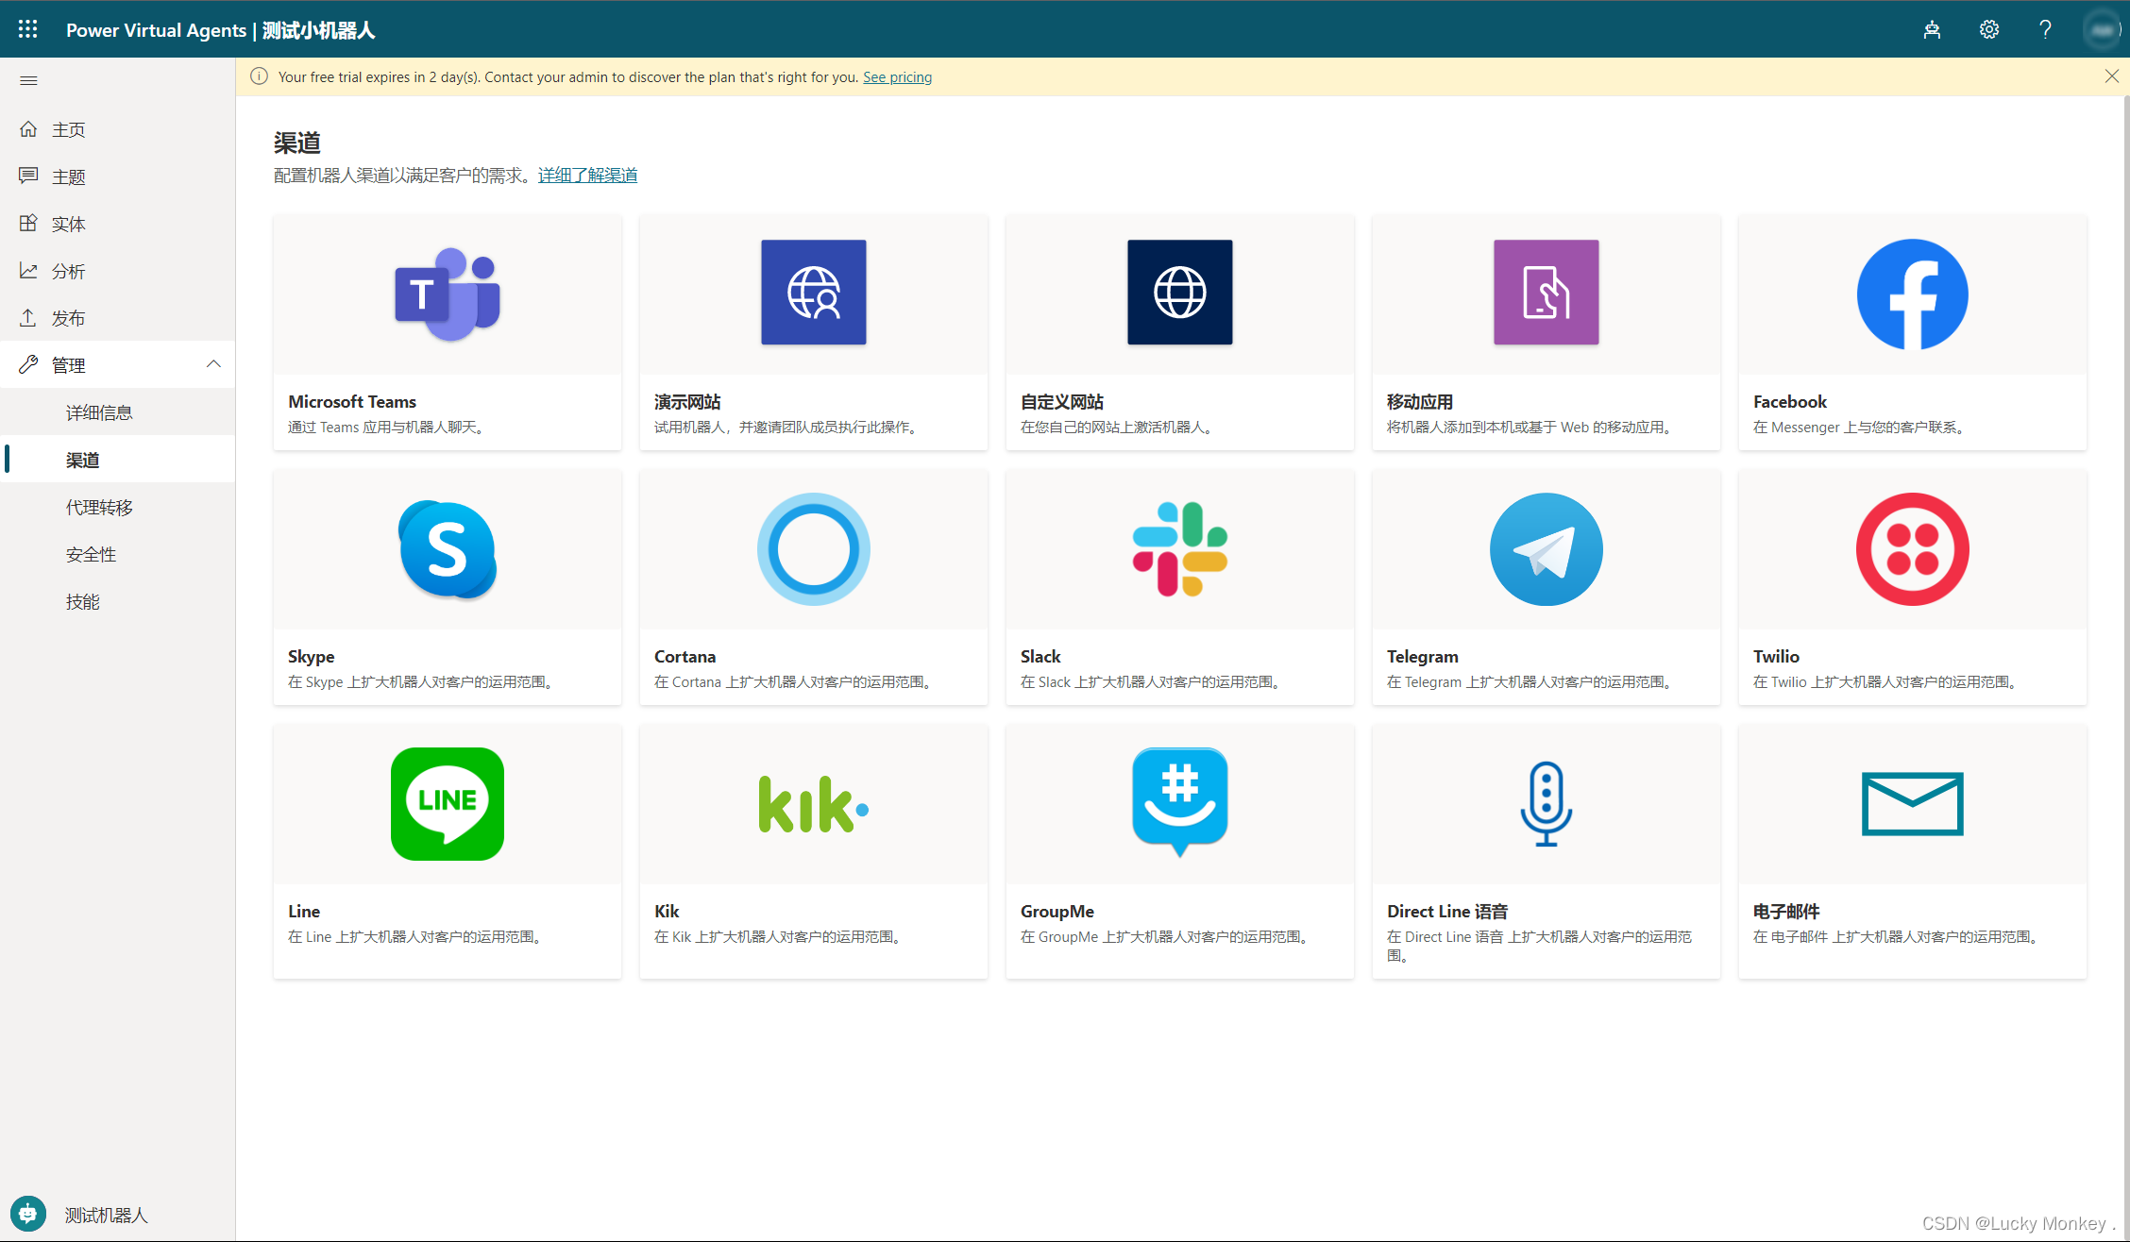Open the bot test chat icon
This screenshot has width=2130, height=1242.
[x=1932, y=29]
